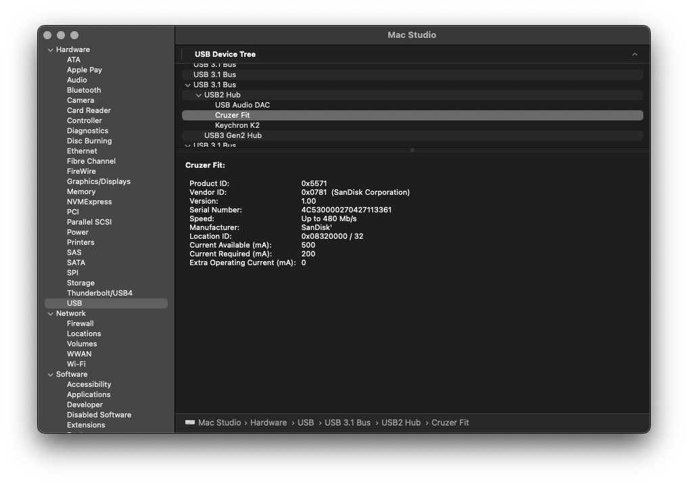Screen dimensions: 688x483
Task: Open Applications under the Software section
Action: click(89, 394)
